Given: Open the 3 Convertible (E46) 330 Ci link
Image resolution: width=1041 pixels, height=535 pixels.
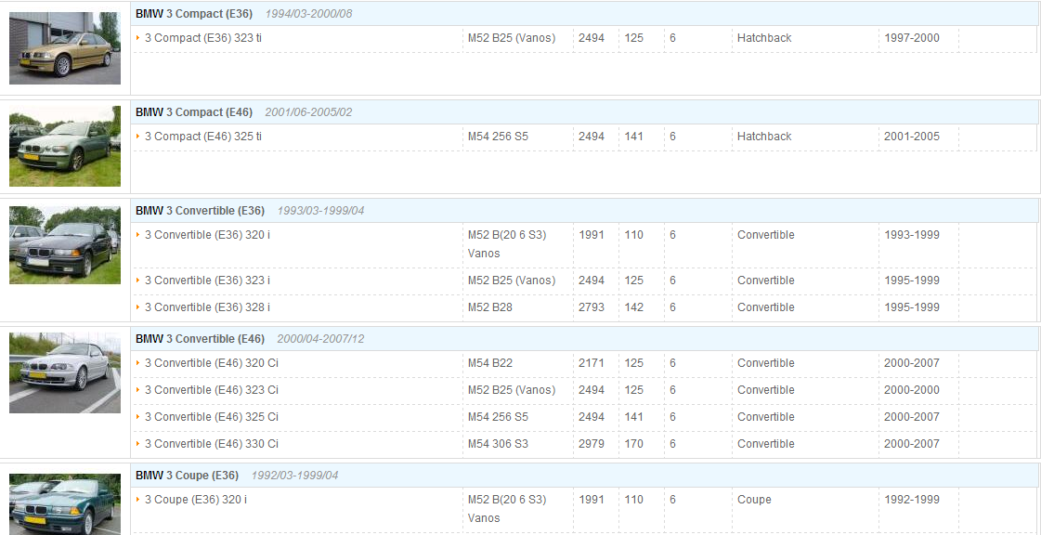Looking at the screenshot, I should pos(211,443).
